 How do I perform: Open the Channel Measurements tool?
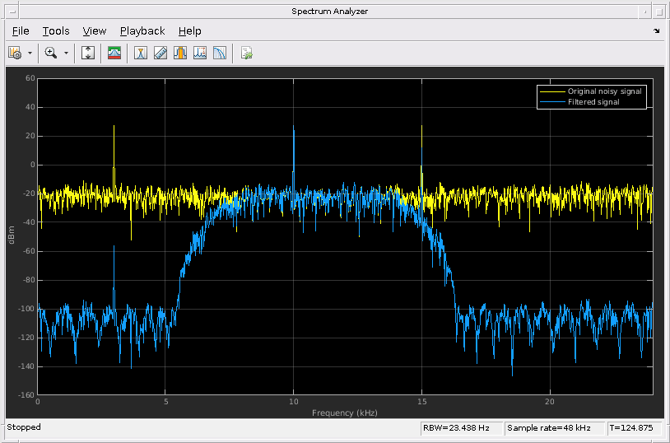(x=180, y=53)
